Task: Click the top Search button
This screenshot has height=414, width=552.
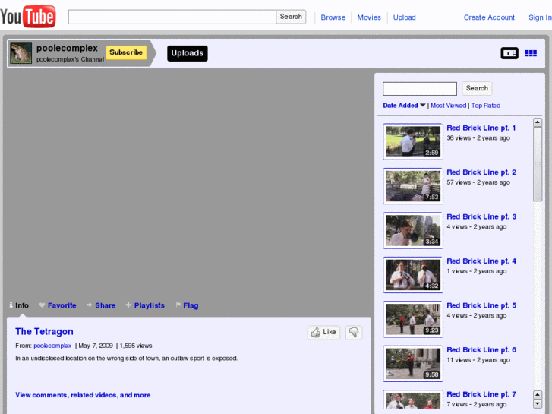Action: pos(291,17)
